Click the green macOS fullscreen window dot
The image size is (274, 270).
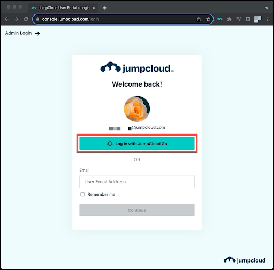pos(20,7)
